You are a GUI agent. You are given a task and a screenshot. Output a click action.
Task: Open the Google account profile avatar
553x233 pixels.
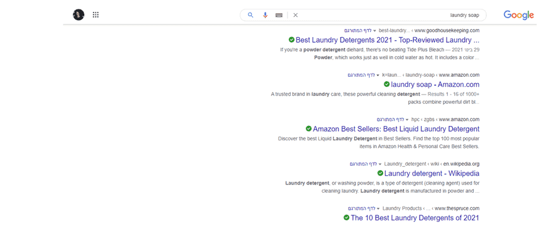(79, 15)
